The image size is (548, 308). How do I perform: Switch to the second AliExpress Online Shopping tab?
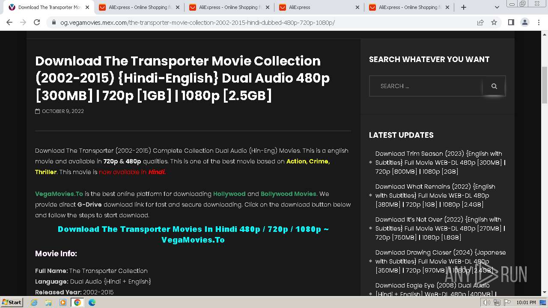coord(229,7)
